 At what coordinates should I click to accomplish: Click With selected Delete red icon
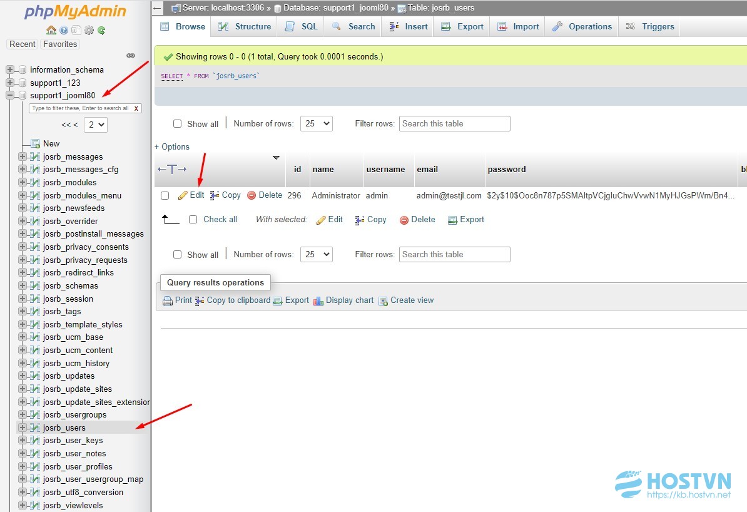[404, 220]
